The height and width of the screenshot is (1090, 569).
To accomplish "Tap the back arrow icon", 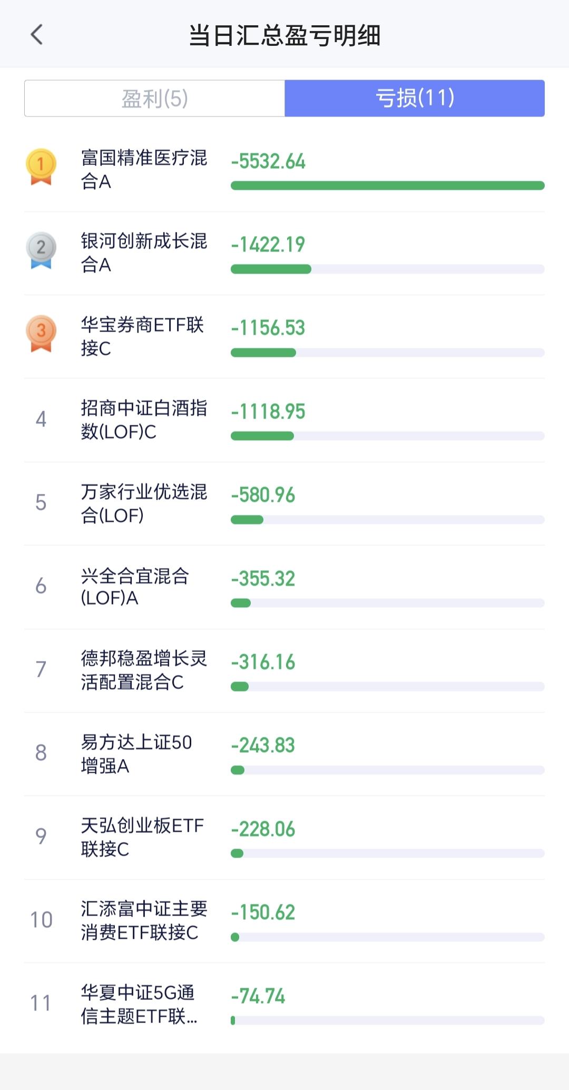I will pyautogui.click(x=36, y=35).
